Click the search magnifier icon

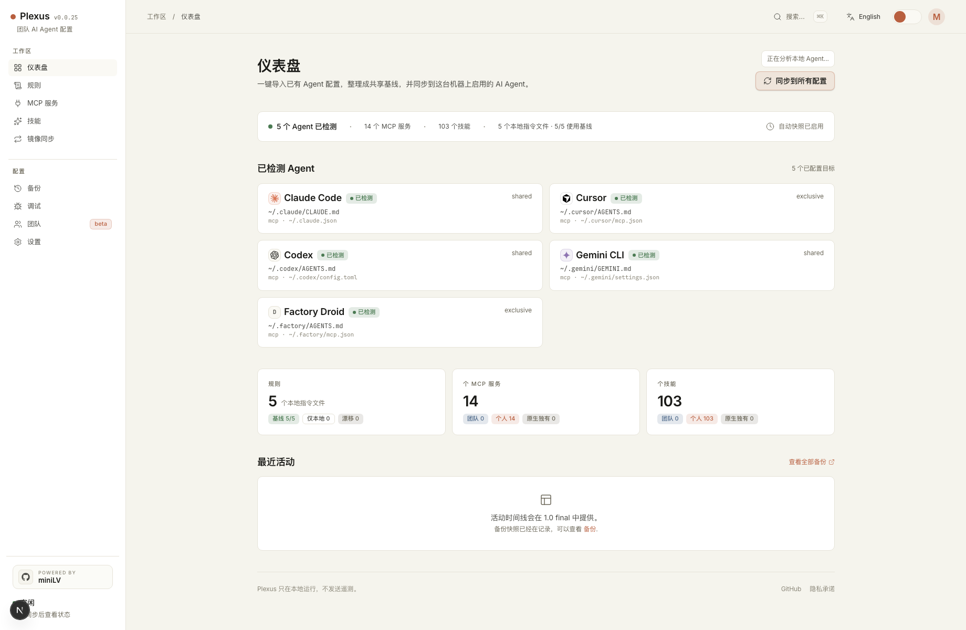click(x=778, y=17)
